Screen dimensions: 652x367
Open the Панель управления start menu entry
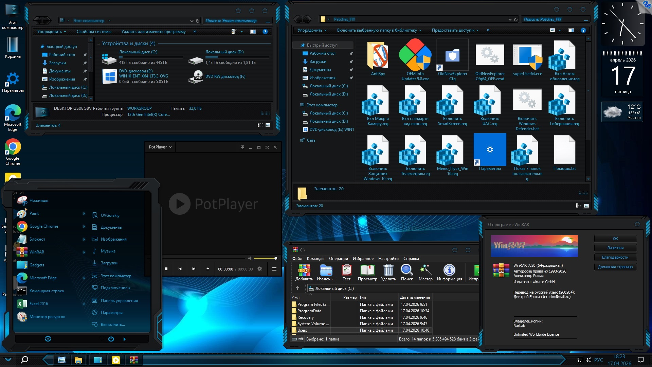point(119,301)
